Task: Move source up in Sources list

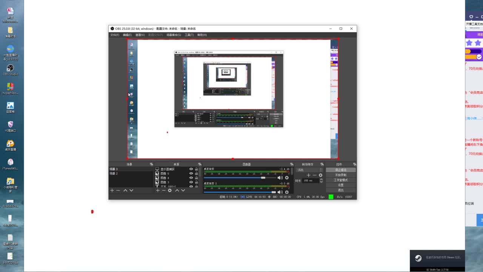Action: point(177,190)
